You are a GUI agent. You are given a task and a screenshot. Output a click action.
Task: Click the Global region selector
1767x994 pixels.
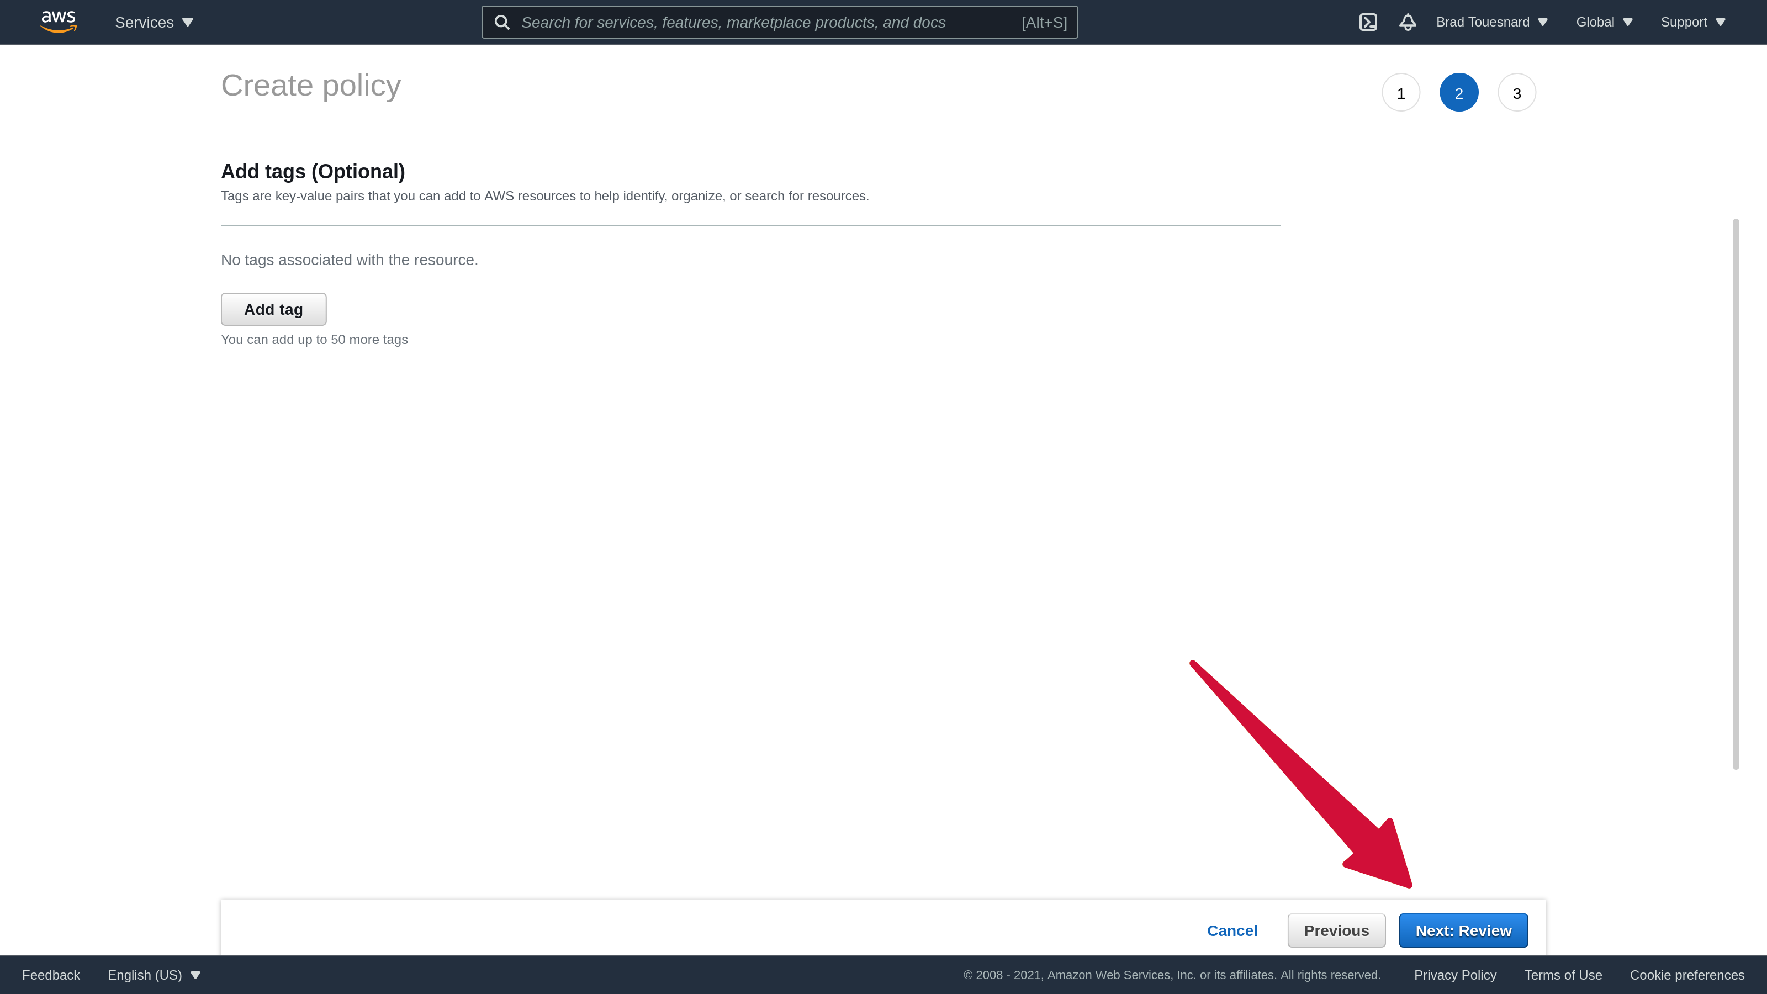coord(1604,22)
